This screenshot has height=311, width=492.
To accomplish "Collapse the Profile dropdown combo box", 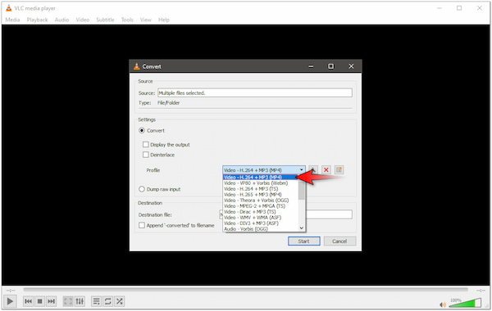I will click(x=264, y=169).
